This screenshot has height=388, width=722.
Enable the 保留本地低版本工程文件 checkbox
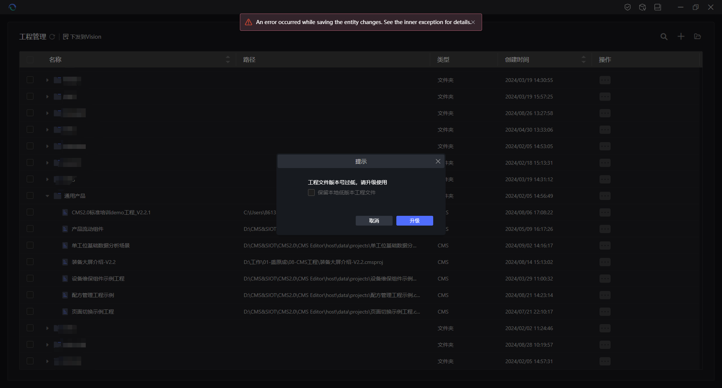click(311, 192)
